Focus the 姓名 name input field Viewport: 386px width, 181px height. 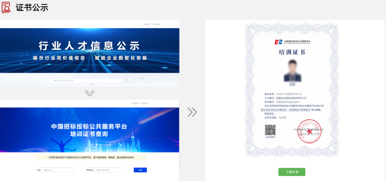[x=58, y=170]
